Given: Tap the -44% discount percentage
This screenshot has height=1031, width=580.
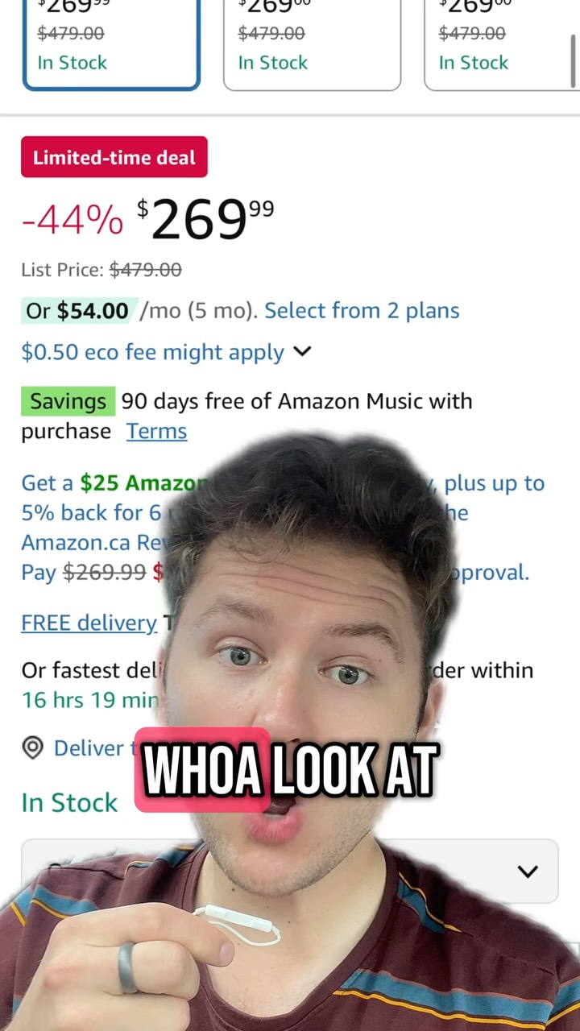Looking at the screenshot, I should coord(72,220).
